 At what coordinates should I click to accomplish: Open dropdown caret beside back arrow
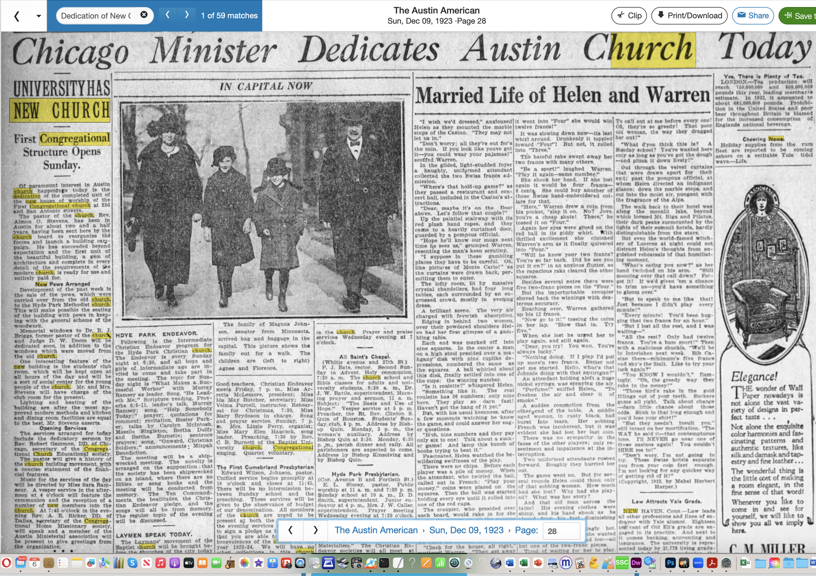(x=39, y=16)
